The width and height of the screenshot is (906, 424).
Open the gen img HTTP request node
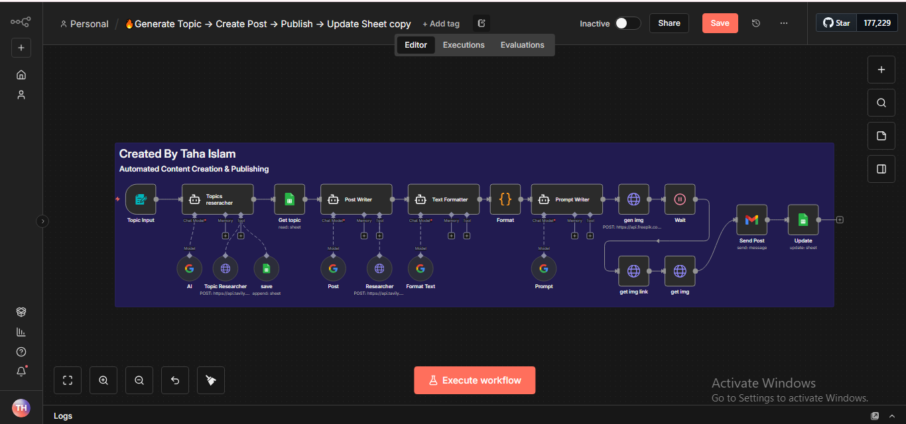(633, 199)
